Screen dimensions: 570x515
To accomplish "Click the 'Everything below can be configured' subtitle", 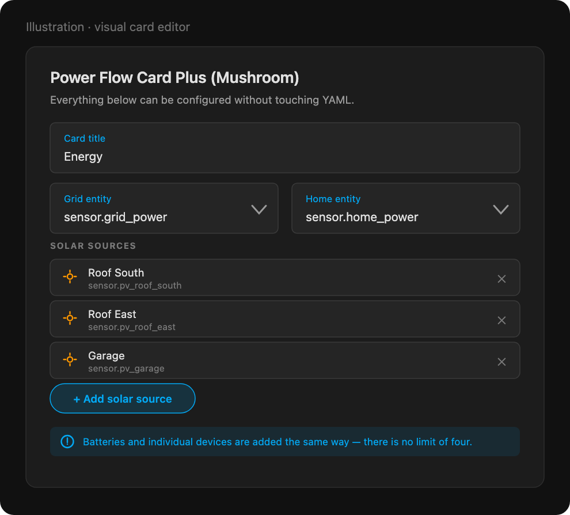I will coord(202,100).
